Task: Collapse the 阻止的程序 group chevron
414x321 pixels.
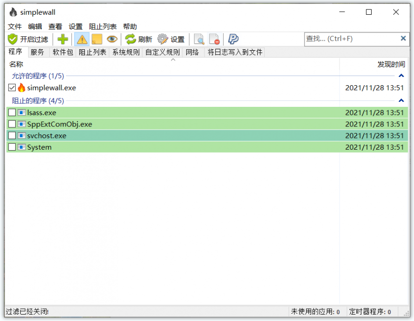Action: pyautogui.click(x=401, y=100)
